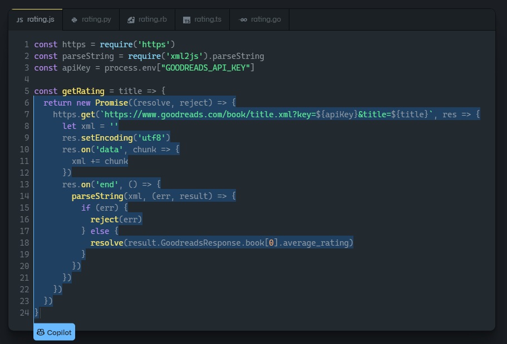Click the 'parseString' call on line 14
This screenshot has height=344, width=507.
(97, 196)
